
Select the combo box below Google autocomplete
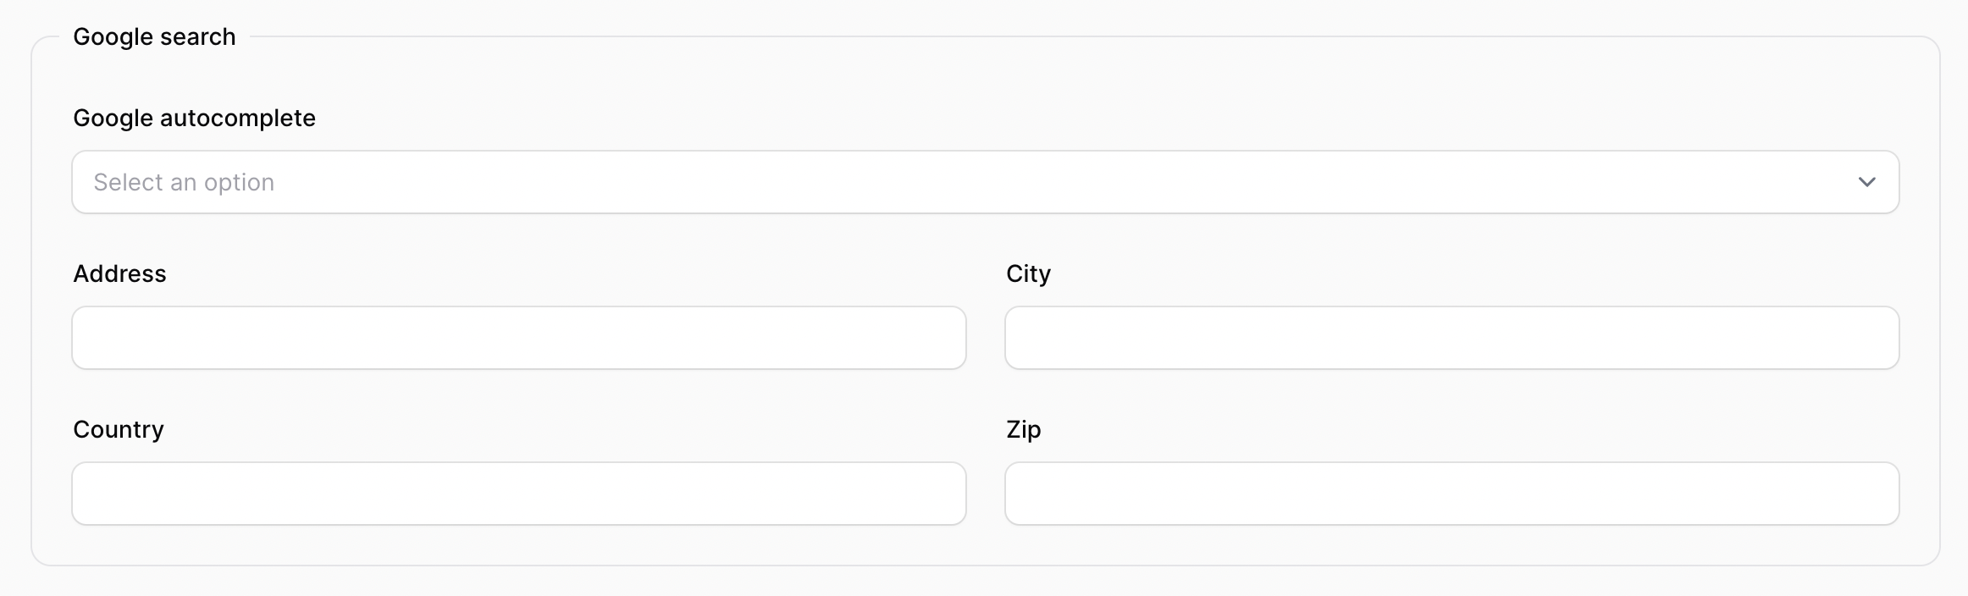click(x=985, y=182)
